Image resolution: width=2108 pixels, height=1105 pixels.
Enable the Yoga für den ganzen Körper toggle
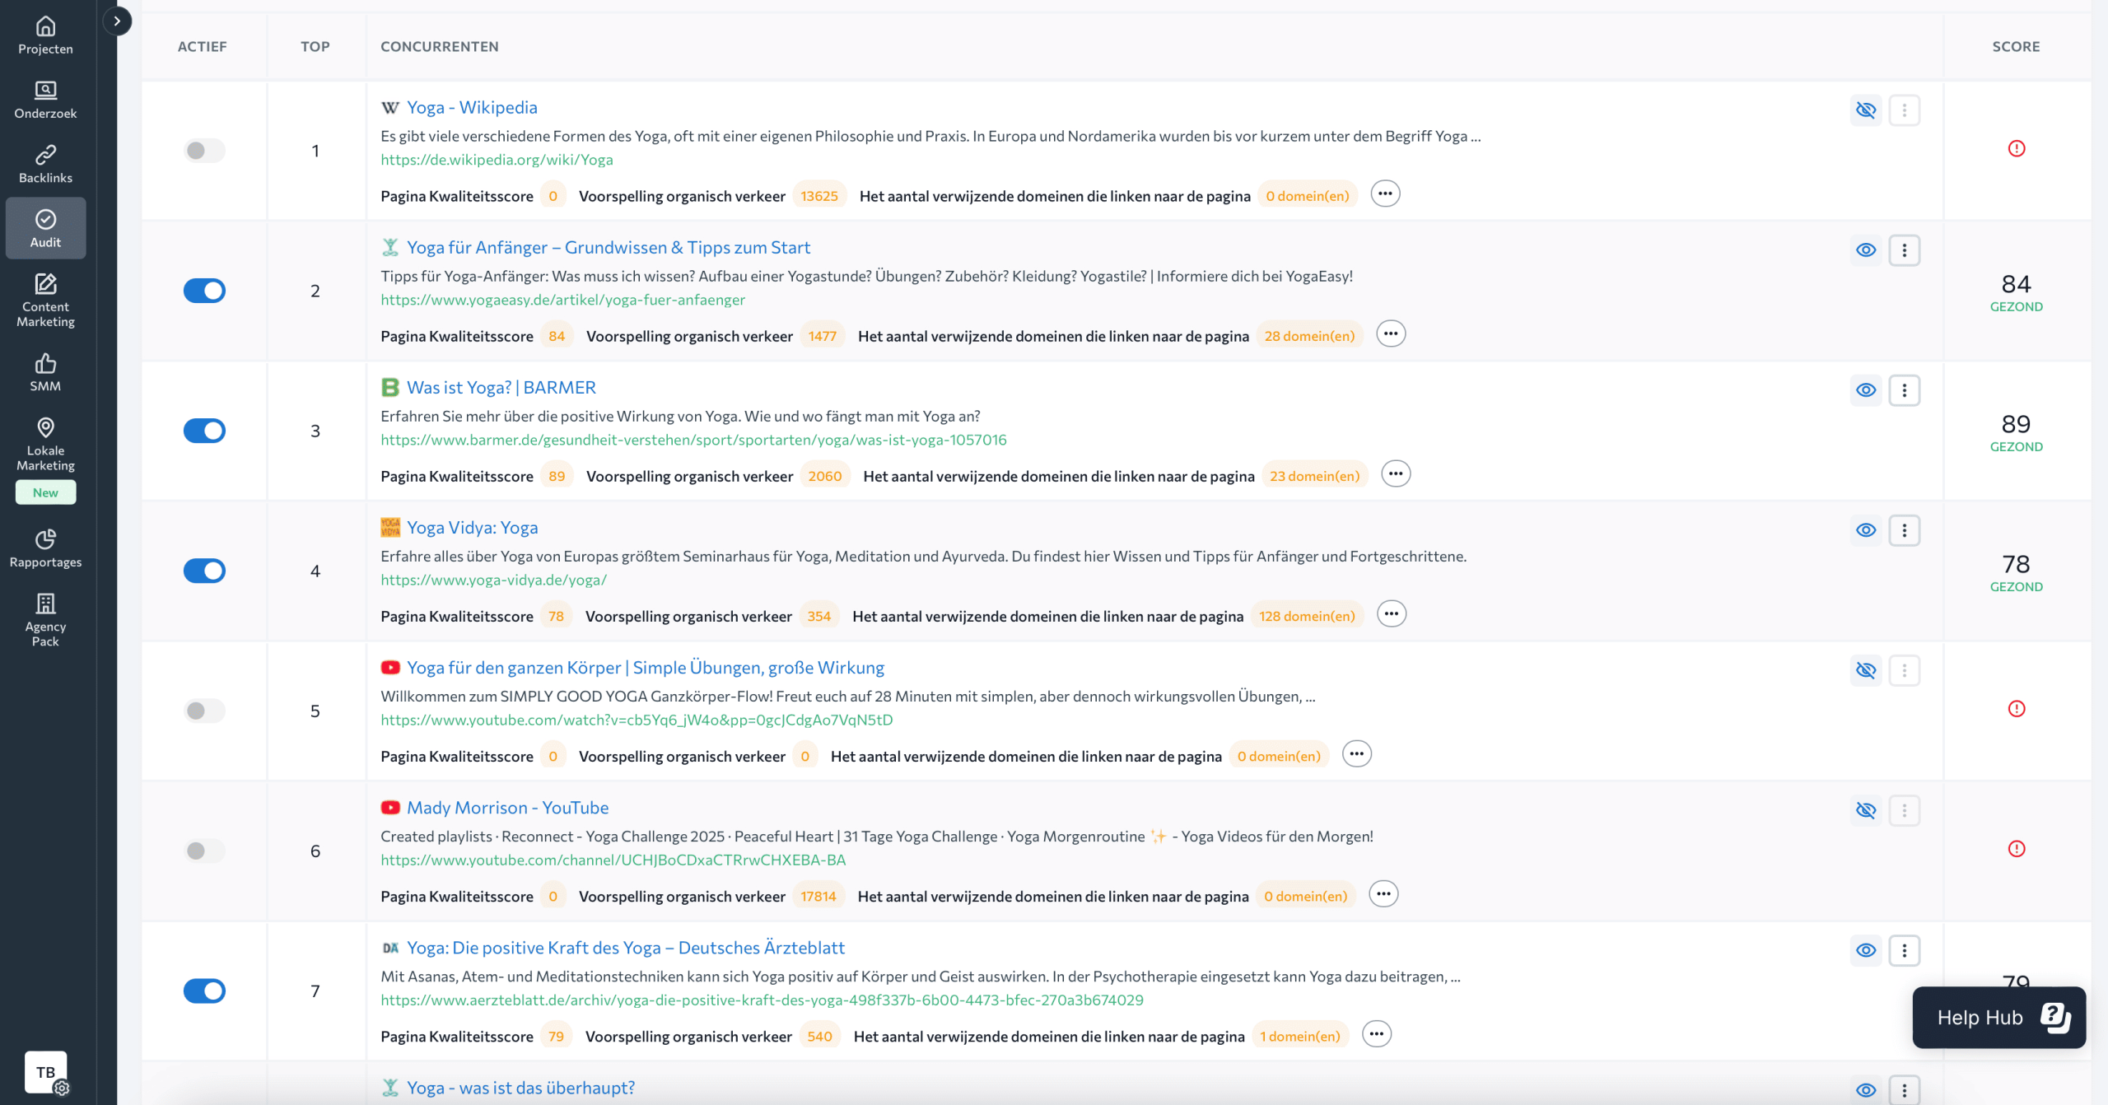tap(204, 711)
